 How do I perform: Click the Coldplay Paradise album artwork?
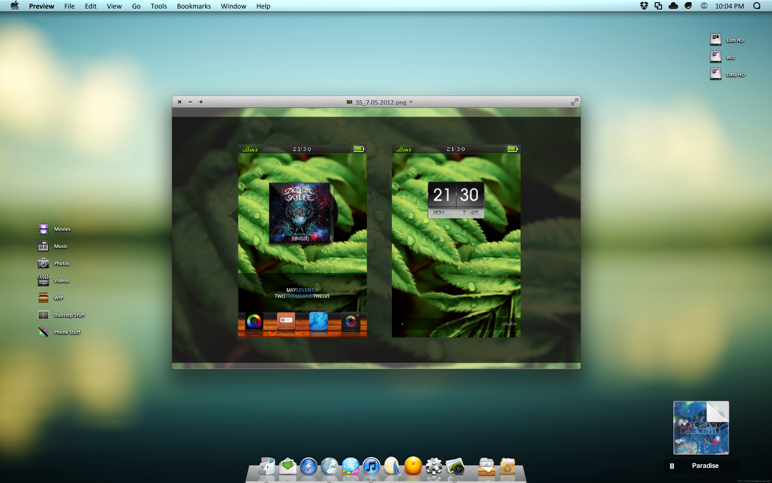pos(701,428)
